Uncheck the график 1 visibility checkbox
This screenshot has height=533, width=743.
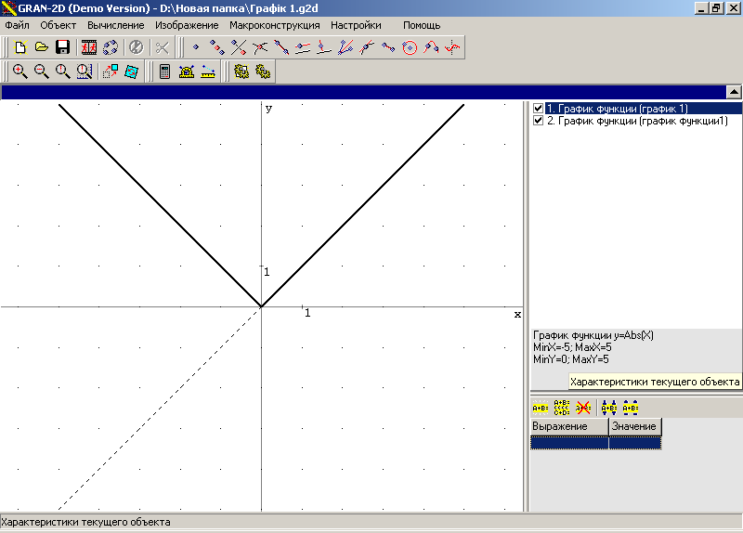pos(538,109)
